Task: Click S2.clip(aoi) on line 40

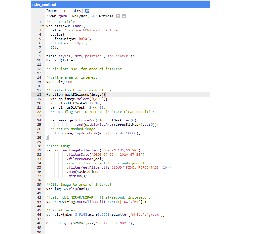Action: pos(76,189)
